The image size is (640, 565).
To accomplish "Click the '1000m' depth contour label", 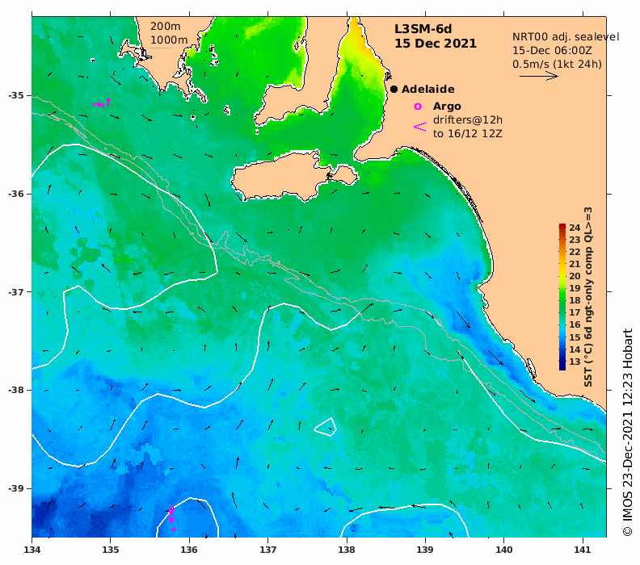I will point(169,40).
